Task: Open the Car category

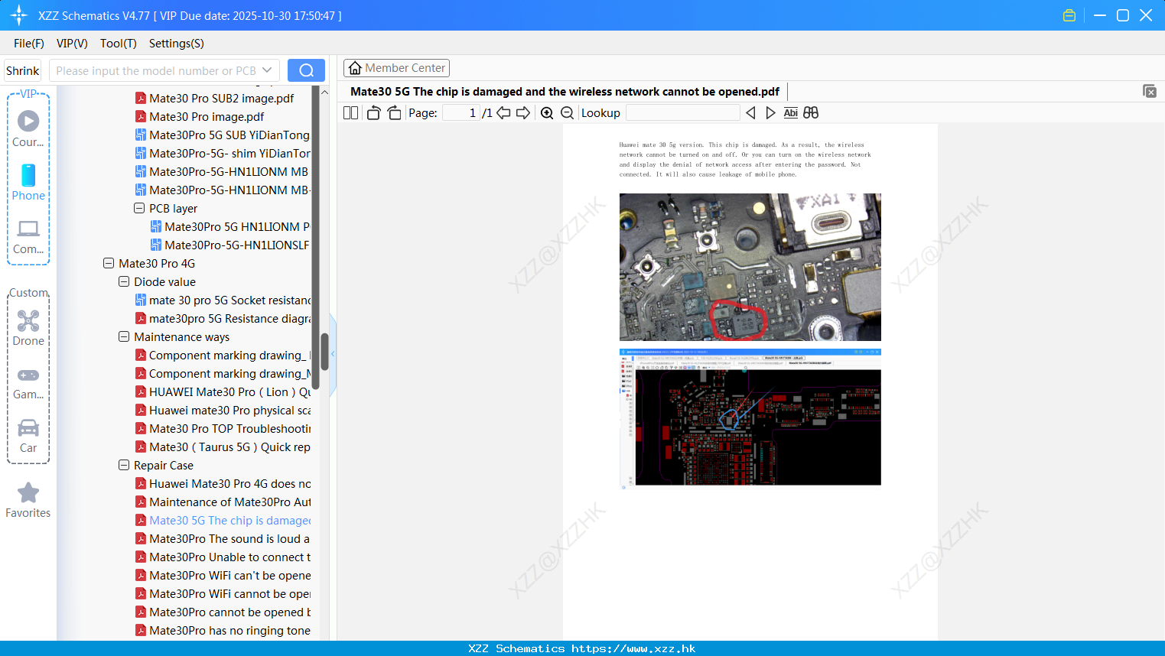Action: click(x=28, y=436)
